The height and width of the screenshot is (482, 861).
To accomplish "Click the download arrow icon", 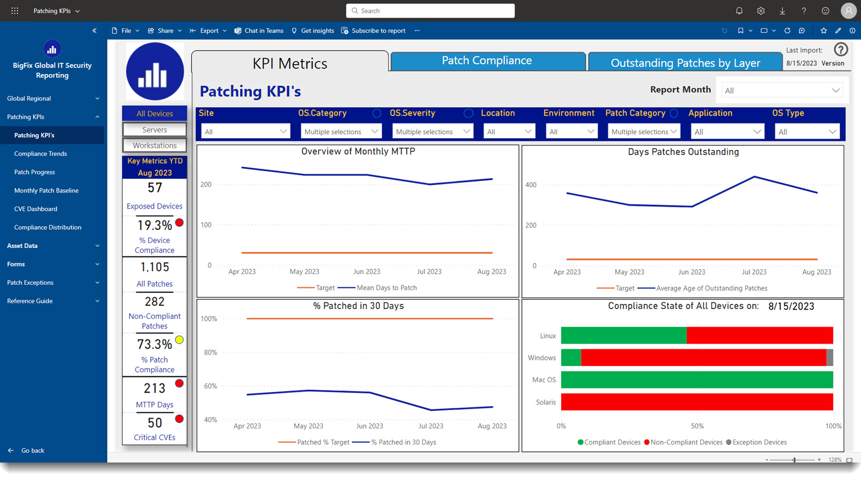I will tap(782, 11).
